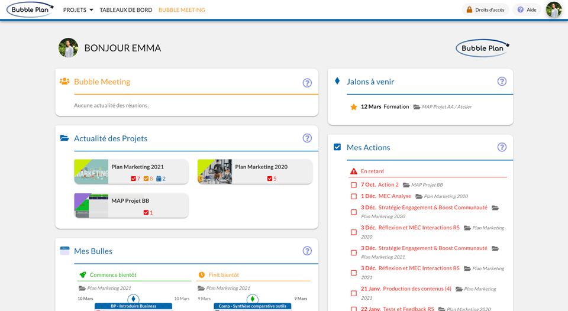Open the BUBBLE MEETING tab
This screenshot has height=311, width=568.
click(x=182, y=10)
